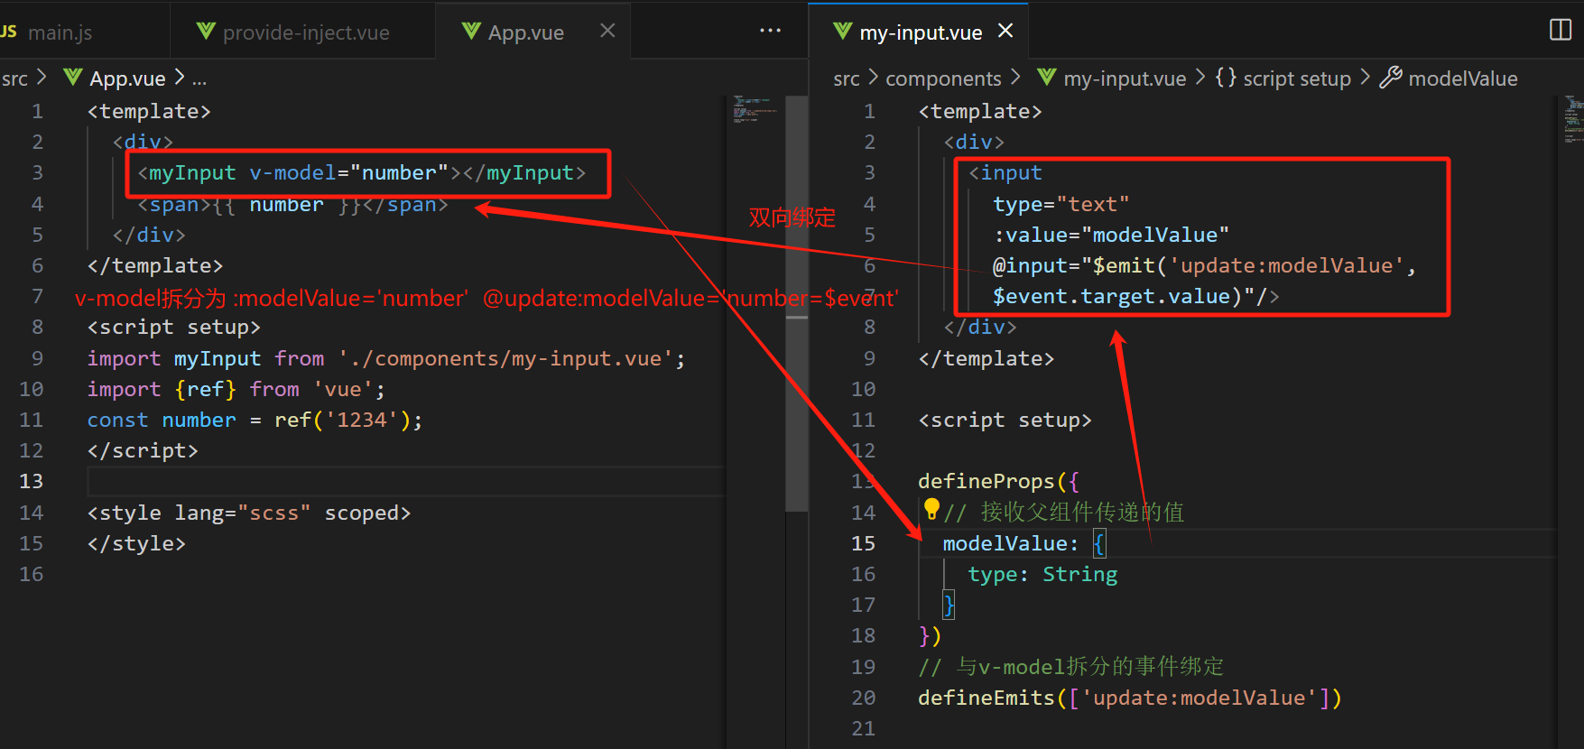Select the App.vue tab
1584x749 pixels.
pos(525,32)
